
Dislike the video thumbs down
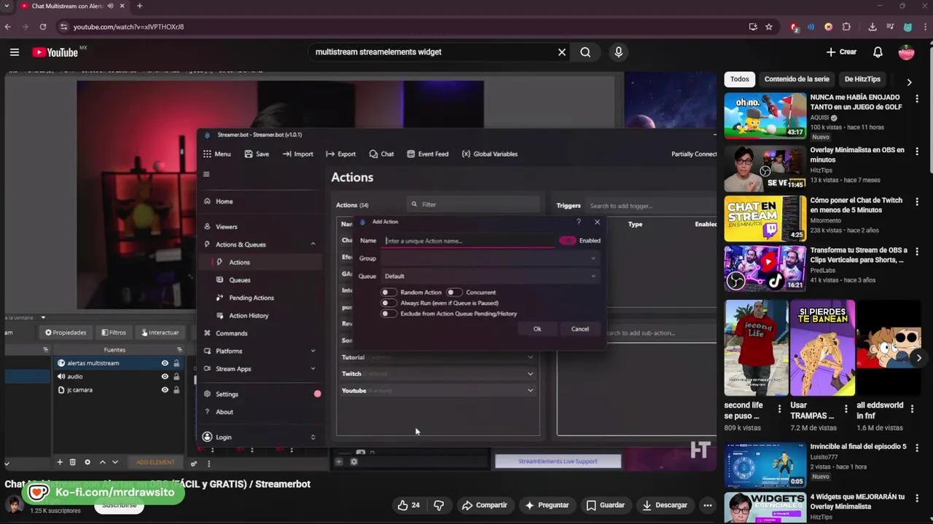439,505
